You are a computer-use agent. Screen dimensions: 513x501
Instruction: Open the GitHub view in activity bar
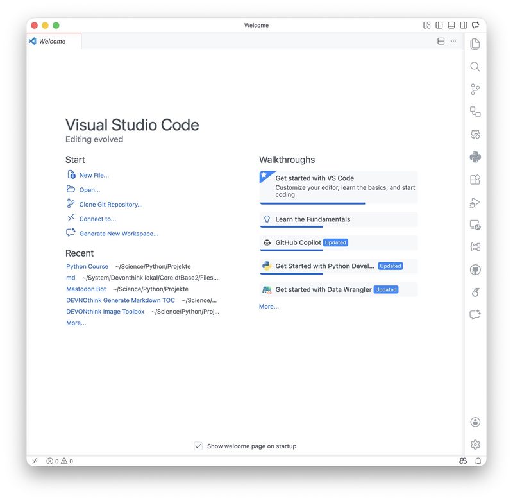pos(475,270)
